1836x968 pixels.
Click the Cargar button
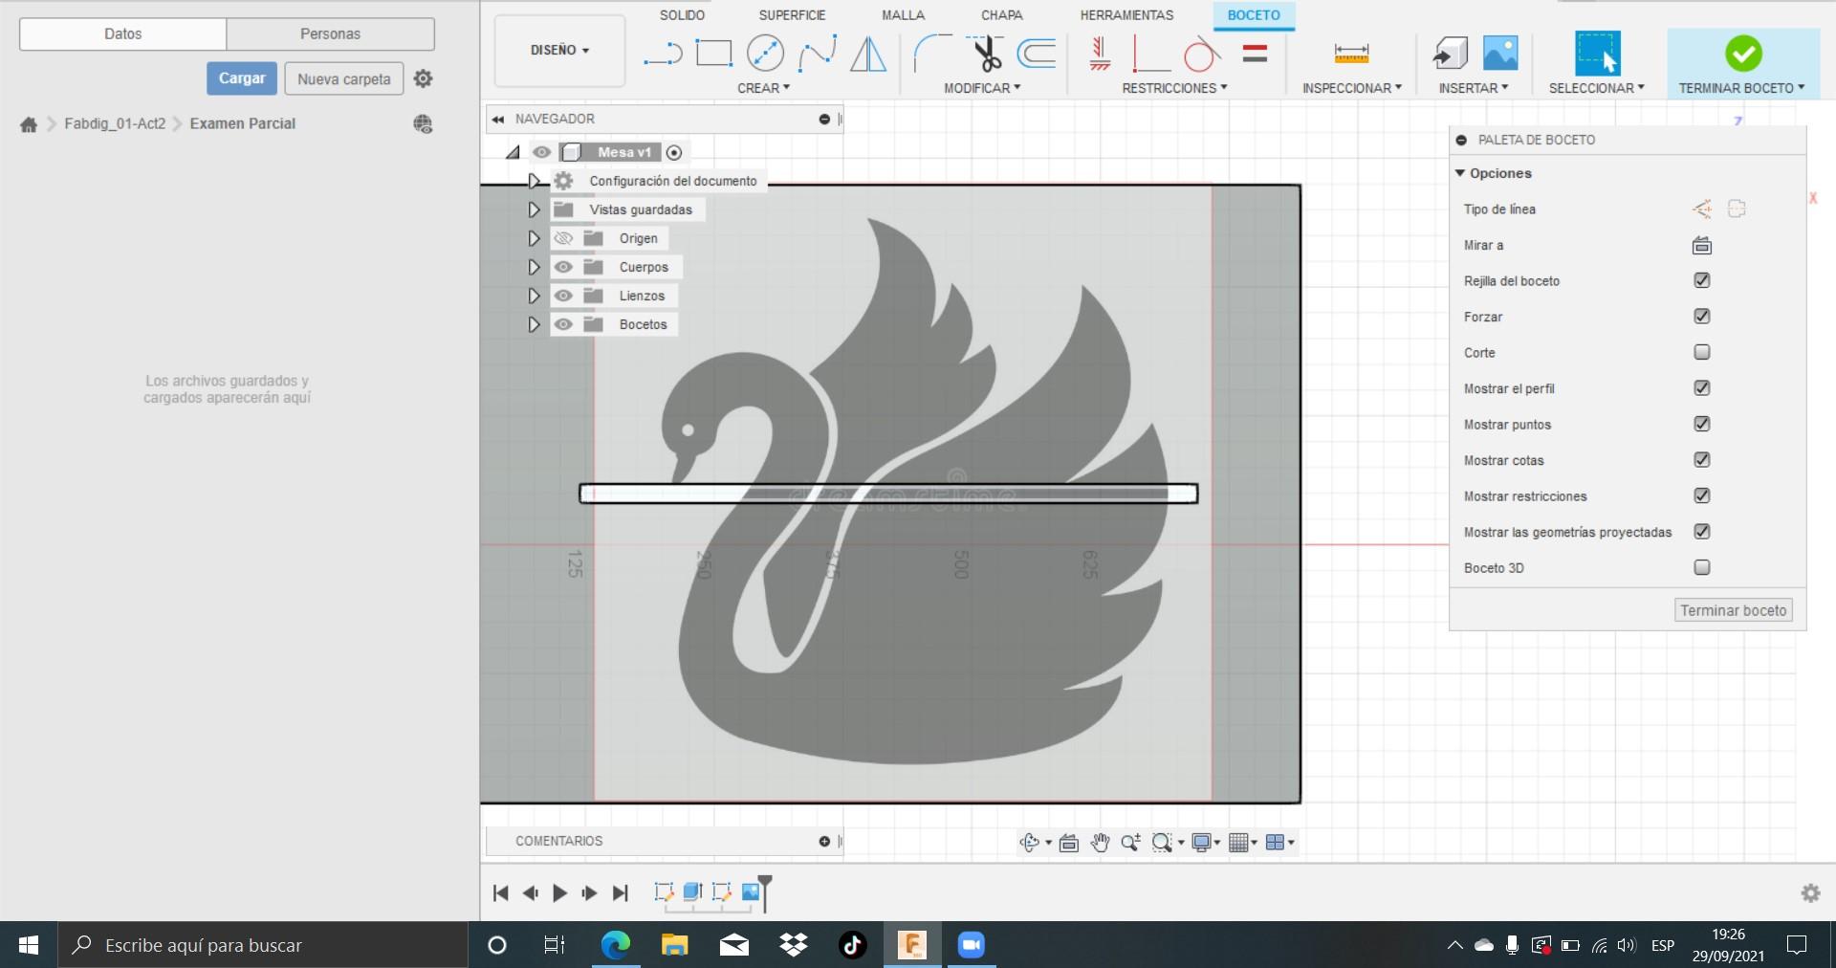(x=242, y=78)
